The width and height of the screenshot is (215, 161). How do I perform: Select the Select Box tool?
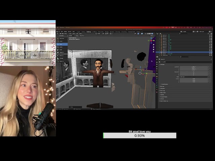point(62,39)
